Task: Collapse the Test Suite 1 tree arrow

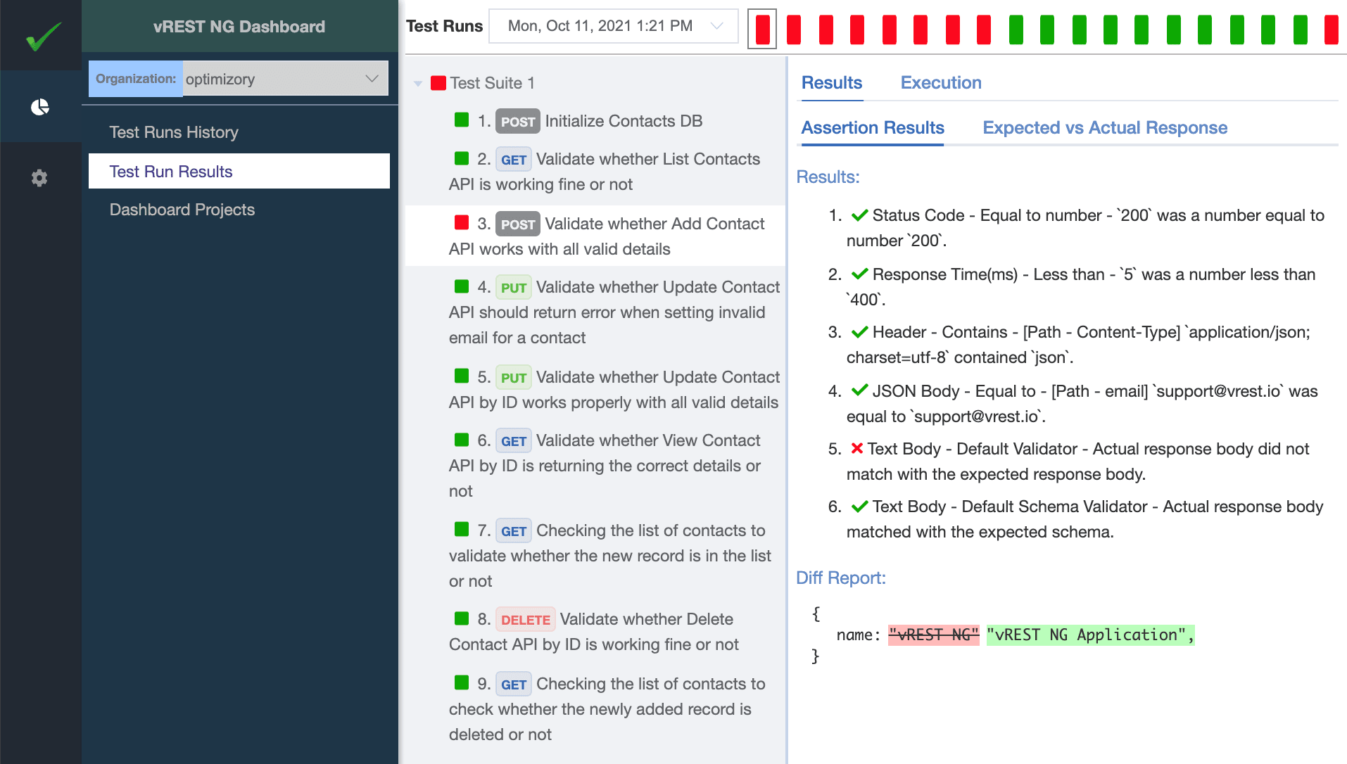Action: pos(418,84)
